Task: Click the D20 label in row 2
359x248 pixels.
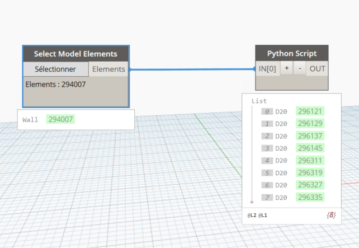Action: pos(281,136)
